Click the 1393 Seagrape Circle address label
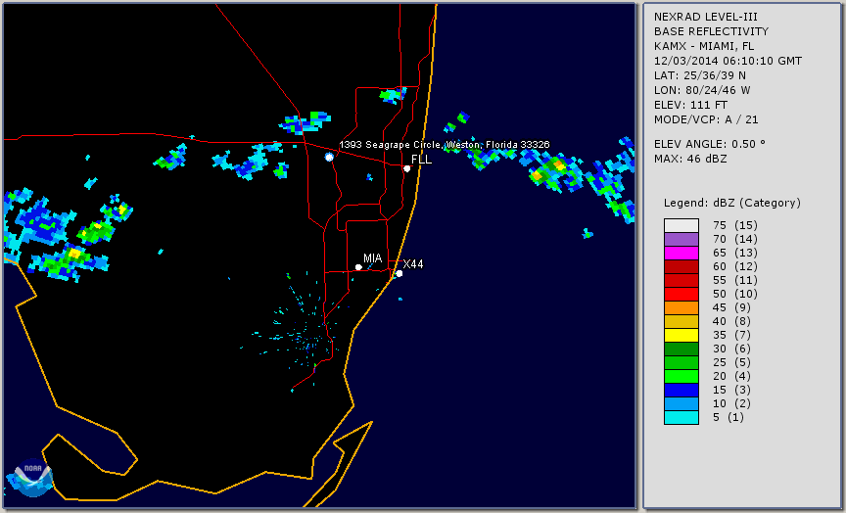846x513 pixels. pyautogui.click(x=444, y=145)
